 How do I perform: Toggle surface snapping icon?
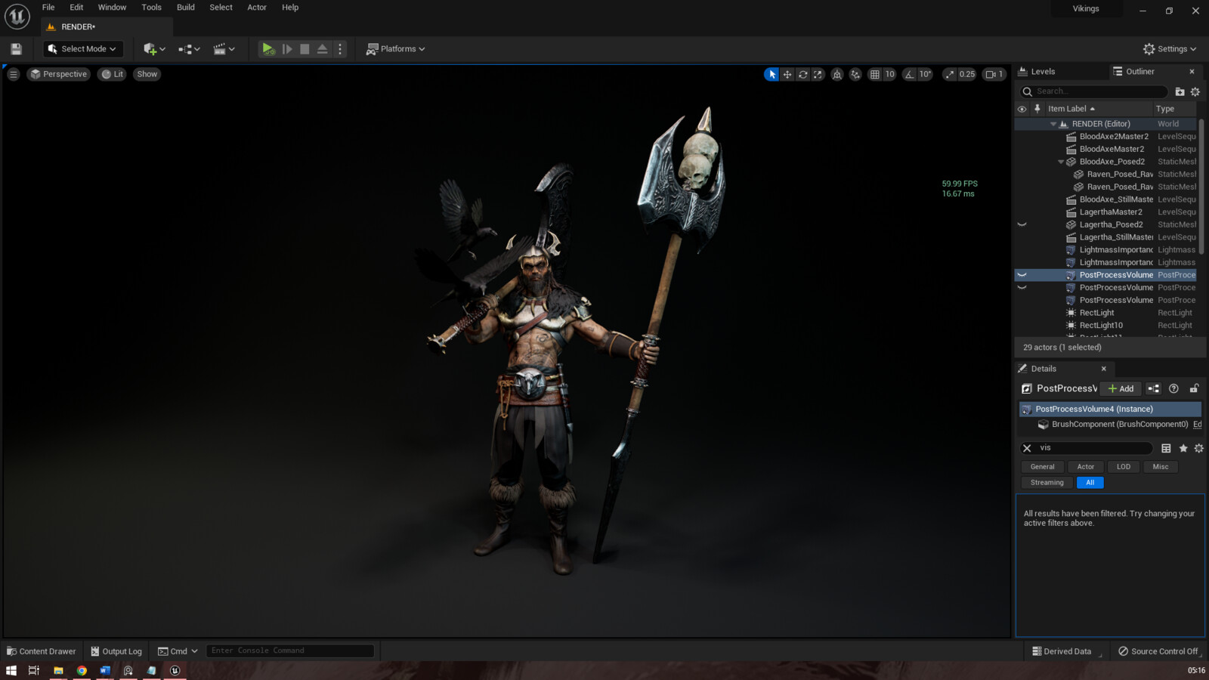coord(855,74)
